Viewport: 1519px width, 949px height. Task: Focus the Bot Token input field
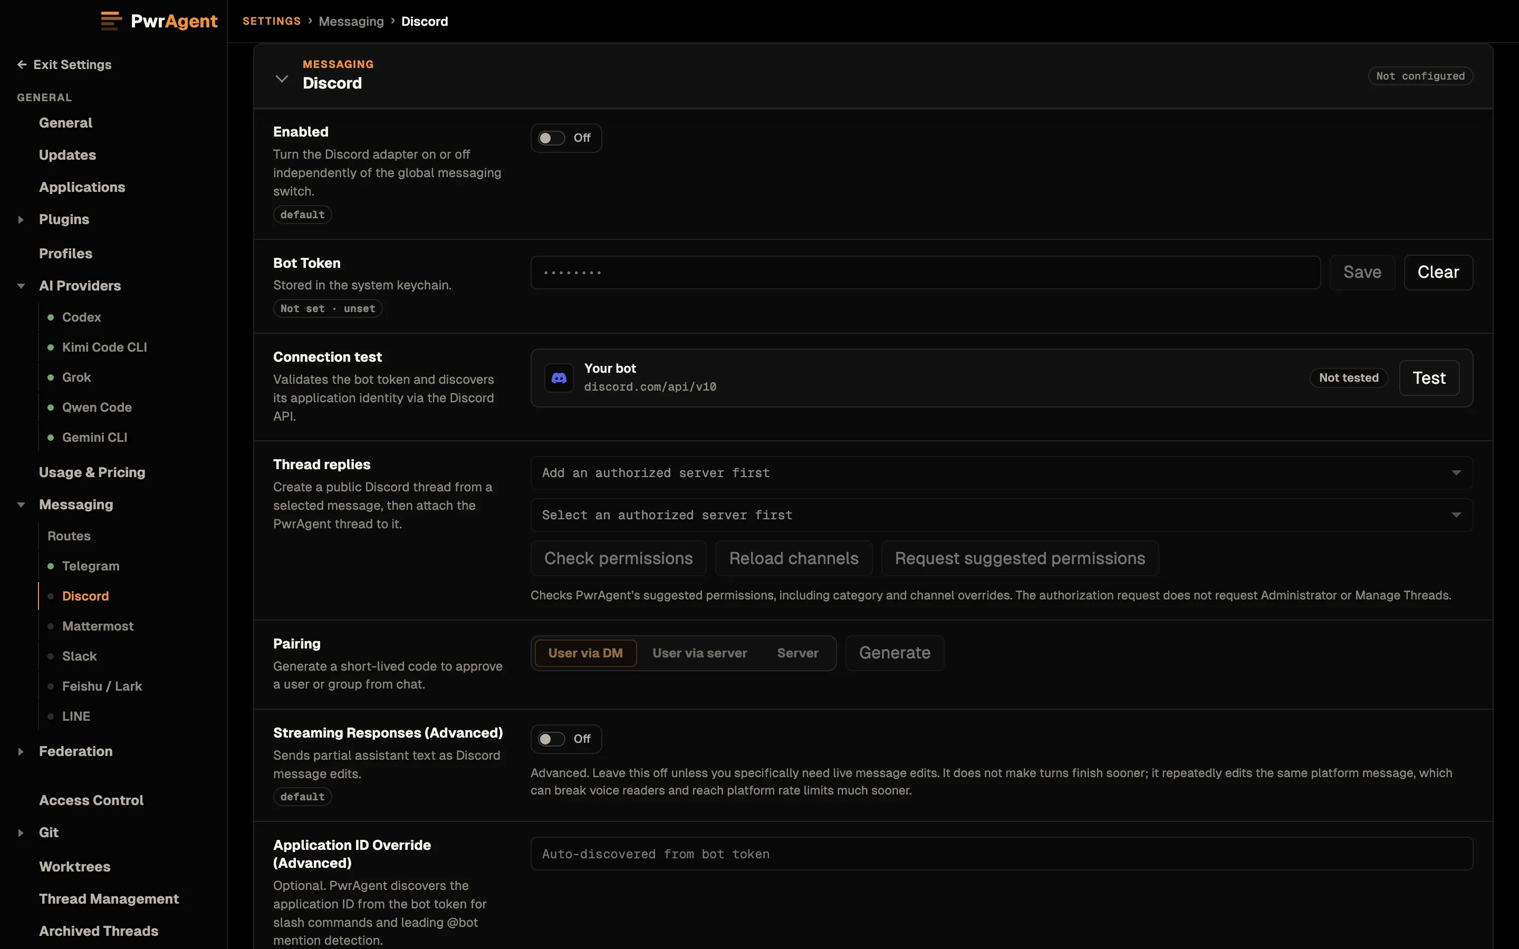pyautogui.click(x=925, y=273)
